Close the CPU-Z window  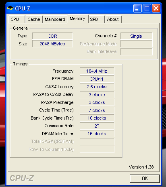(156, 8)
